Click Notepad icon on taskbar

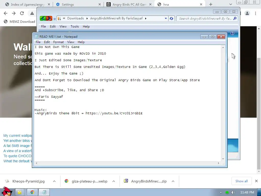(44, 192)
